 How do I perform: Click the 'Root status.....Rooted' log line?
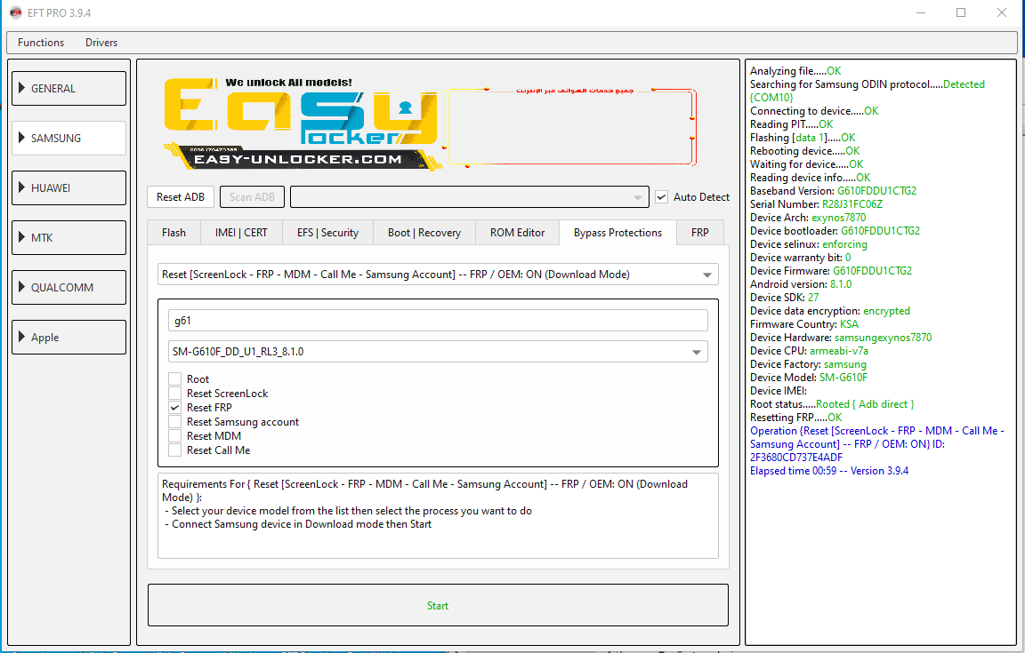tap(832, 404)
